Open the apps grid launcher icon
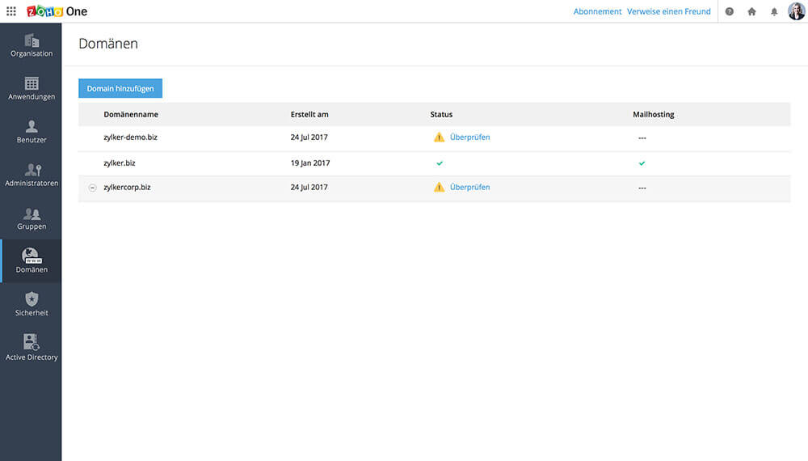 [x=11, y=11]
